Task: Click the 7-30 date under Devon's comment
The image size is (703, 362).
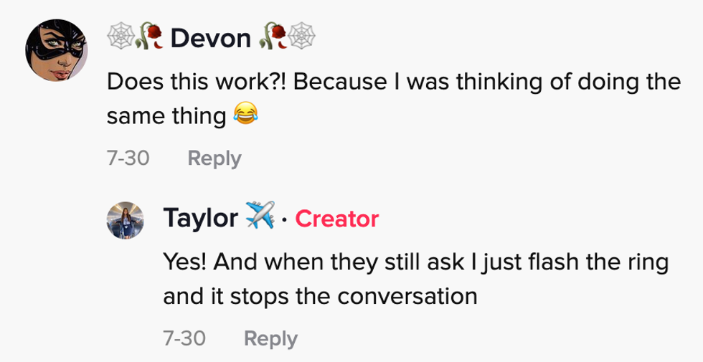Action: tap(128, 158)
